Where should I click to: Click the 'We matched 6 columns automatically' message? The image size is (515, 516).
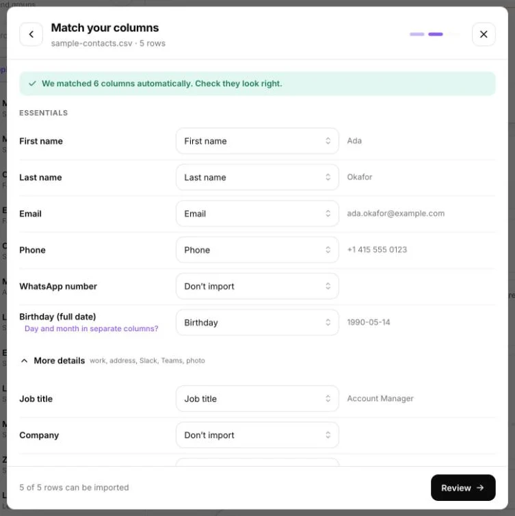point(162,83)
